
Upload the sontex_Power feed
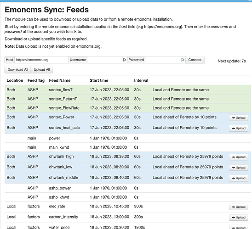239,117
